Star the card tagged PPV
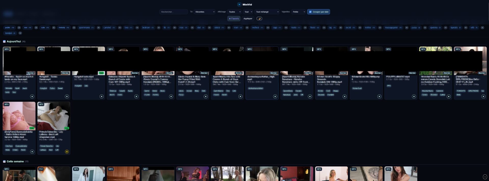The height and width of the screenshot is (181, 489). tap(414, 96)
